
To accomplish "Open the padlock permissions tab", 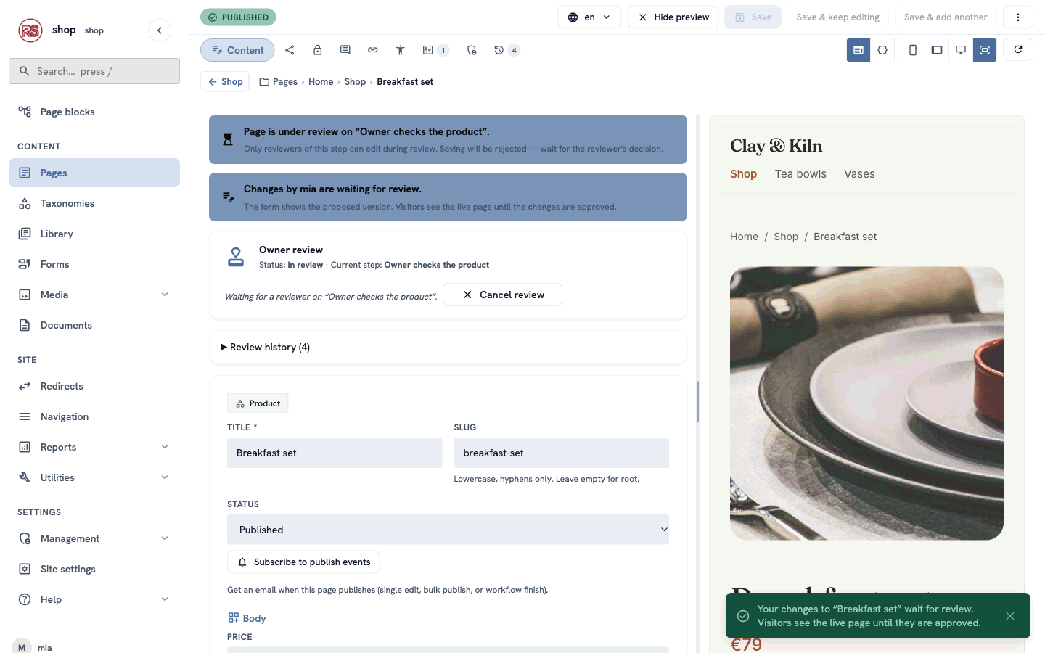I will coord(317,50).
